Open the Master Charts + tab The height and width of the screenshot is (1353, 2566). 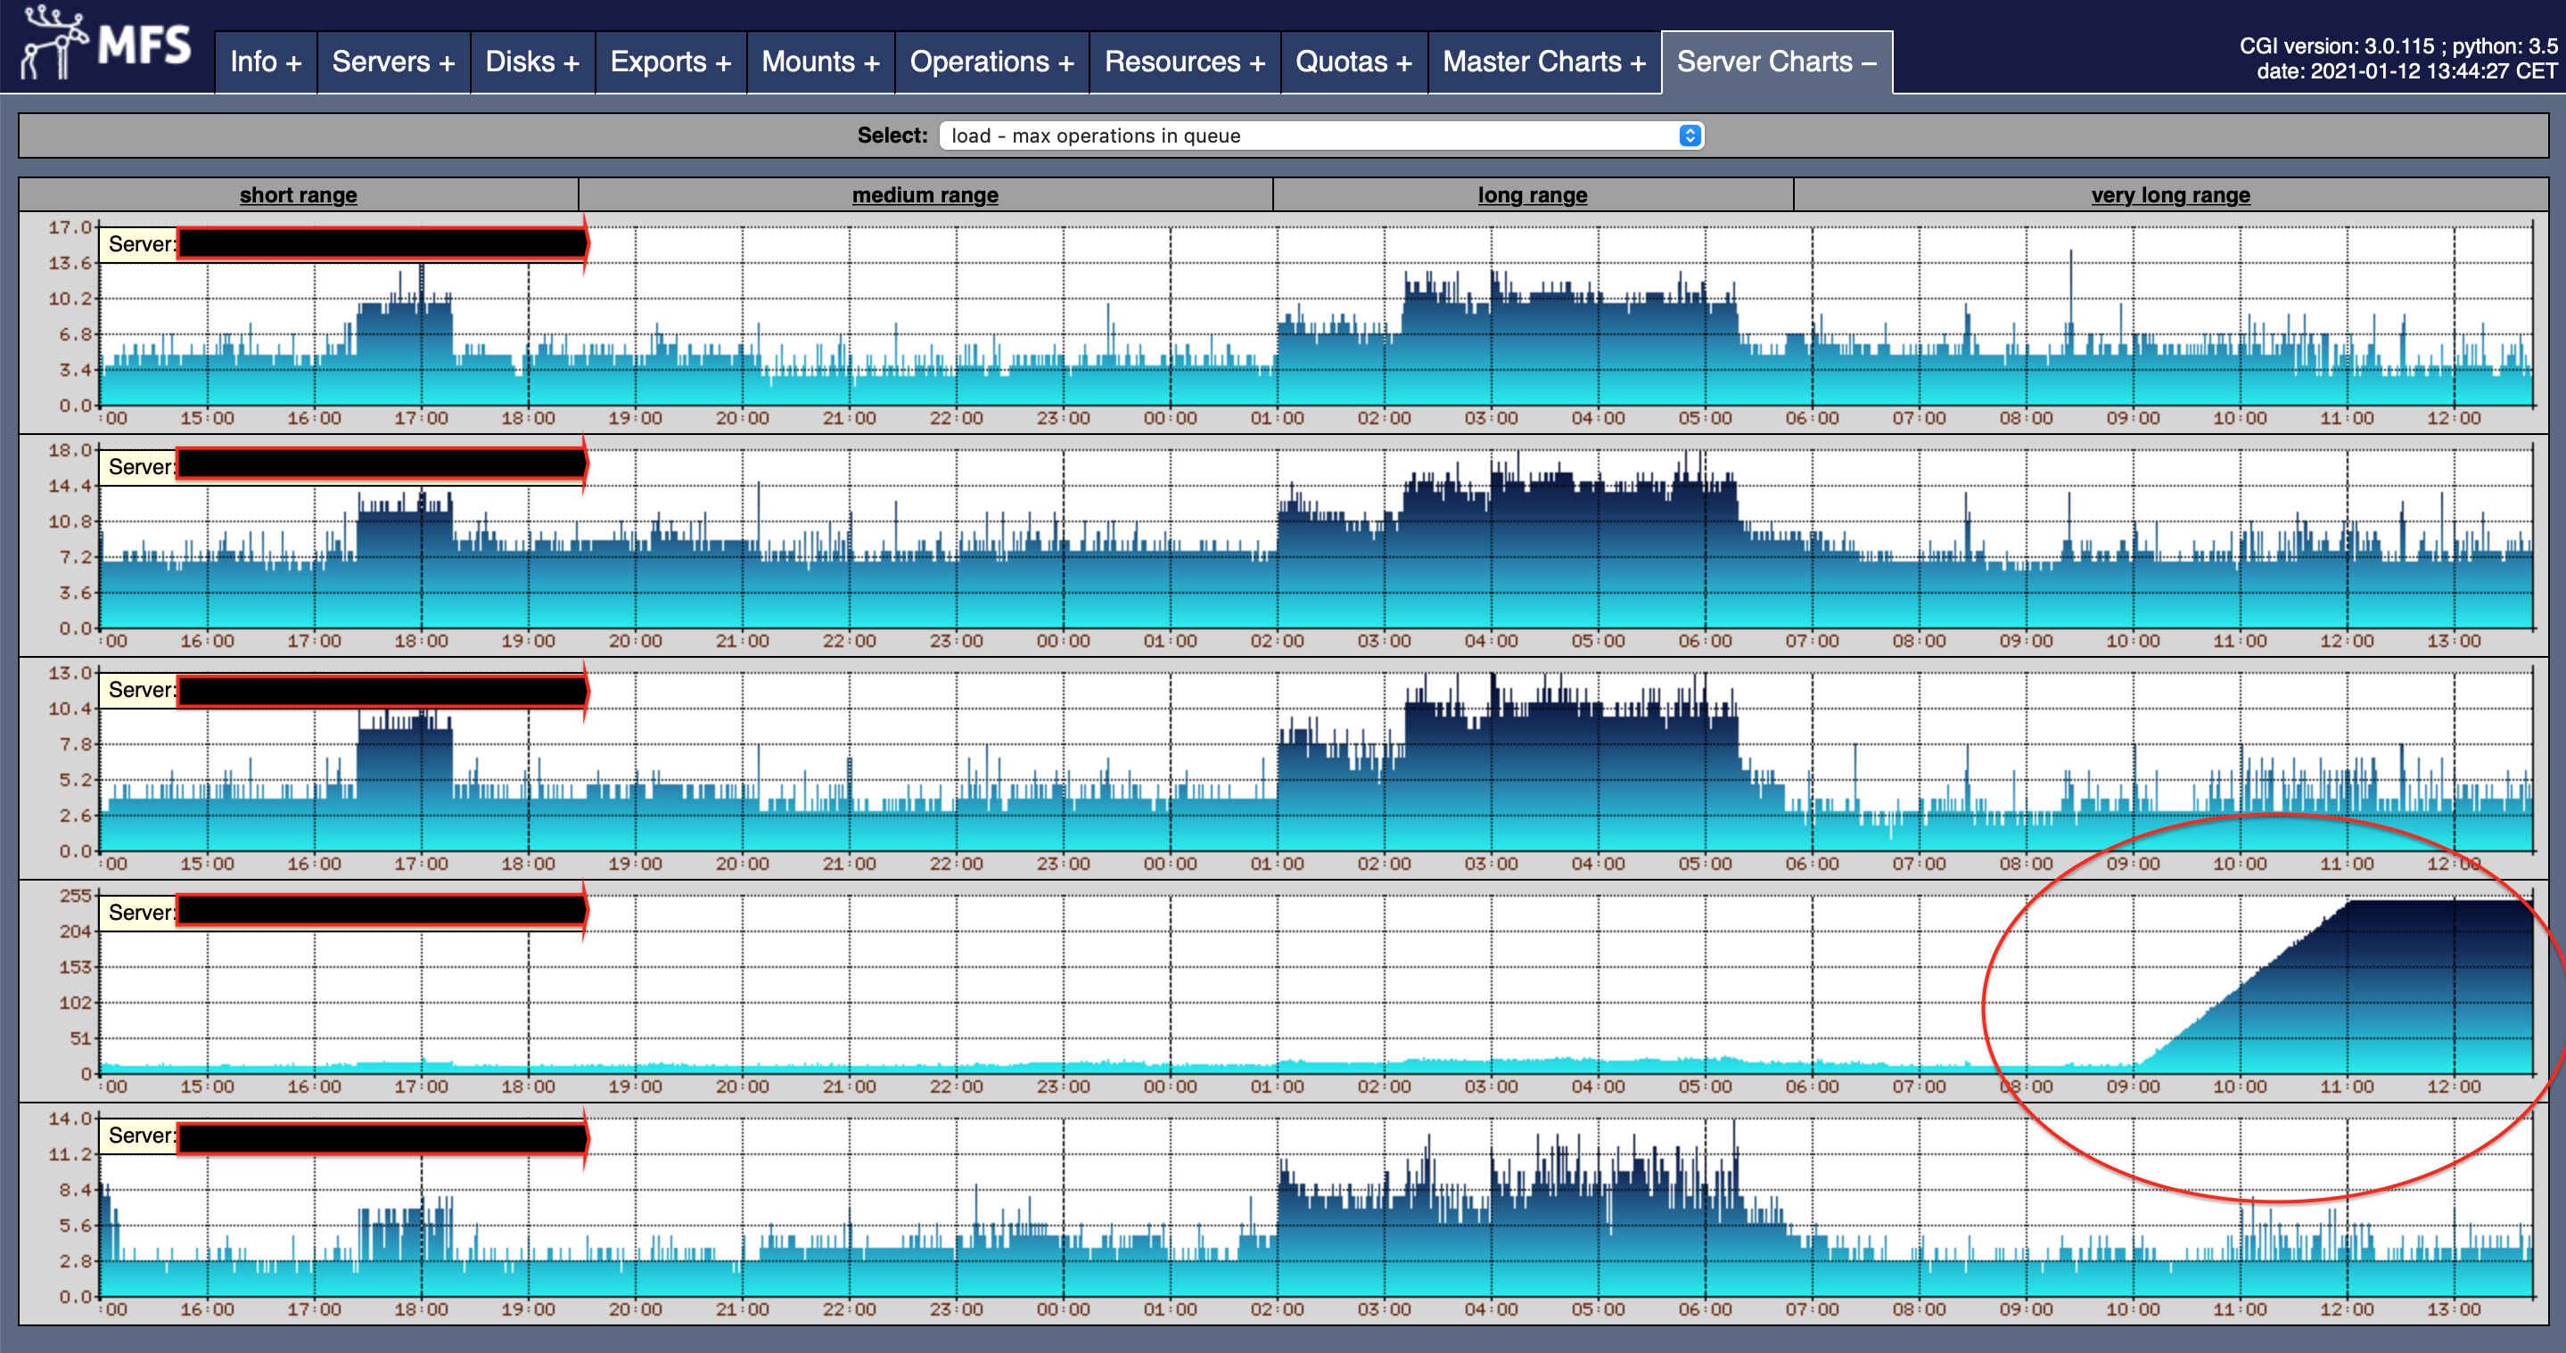(1544, 62)
